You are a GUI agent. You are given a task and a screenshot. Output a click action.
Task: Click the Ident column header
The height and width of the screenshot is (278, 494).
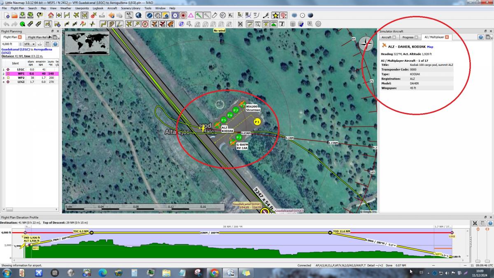[15, 63]
